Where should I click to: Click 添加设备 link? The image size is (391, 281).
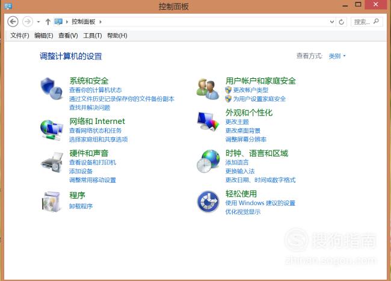coord(81,171)
